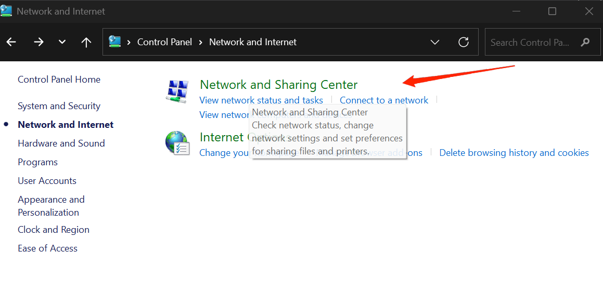Viewport: 603px width, 304px height.
Task: Select System and Security in the sidebar
Action: pos(59,105)
